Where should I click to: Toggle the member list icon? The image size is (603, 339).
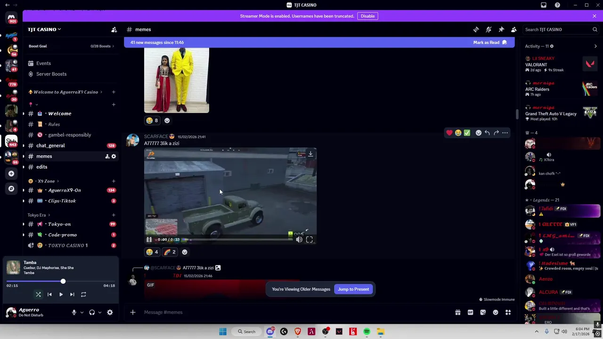click(x=514, y=29)
